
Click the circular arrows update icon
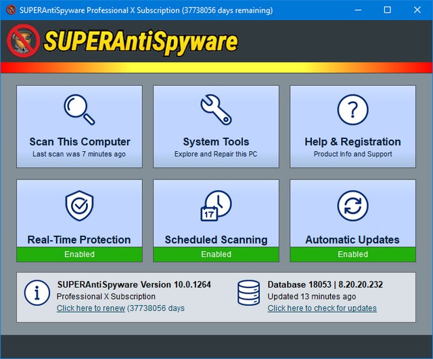pos(352,206)
